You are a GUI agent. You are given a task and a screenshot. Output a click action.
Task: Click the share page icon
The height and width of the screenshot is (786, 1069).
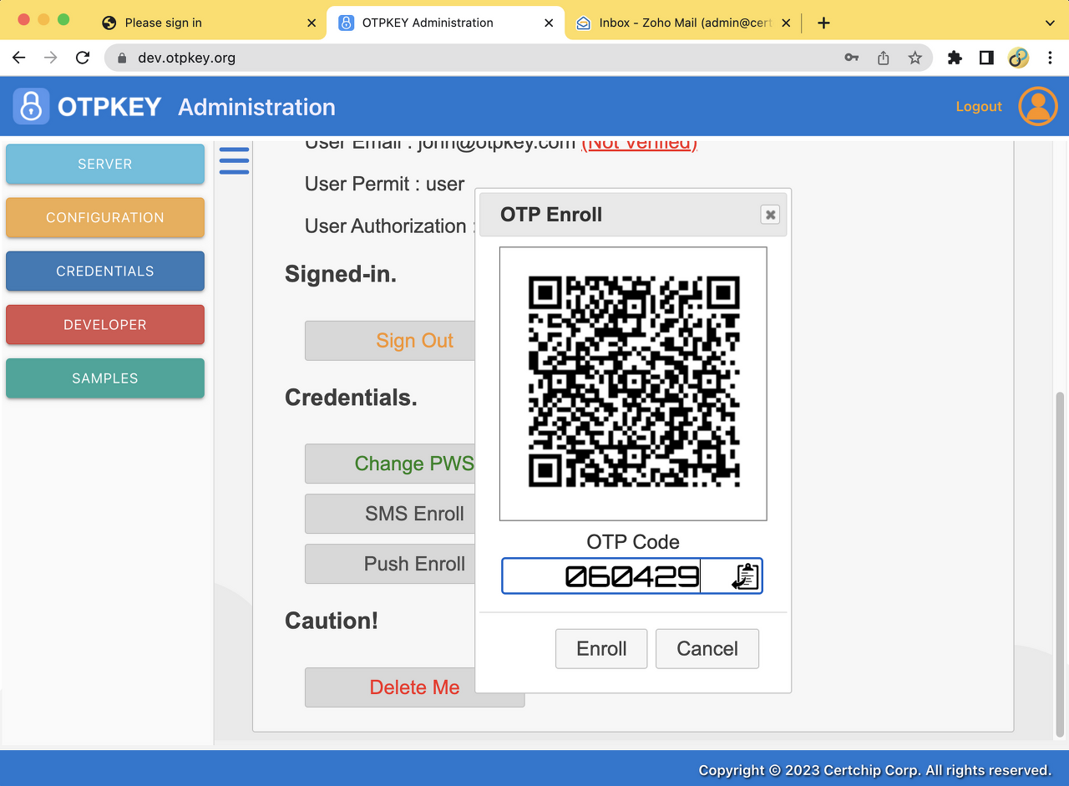click(884, 58)
